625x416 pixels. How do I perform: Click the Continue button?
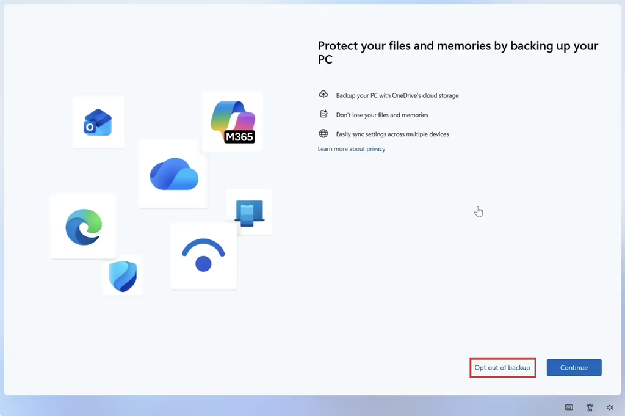(x=574, y=367)
